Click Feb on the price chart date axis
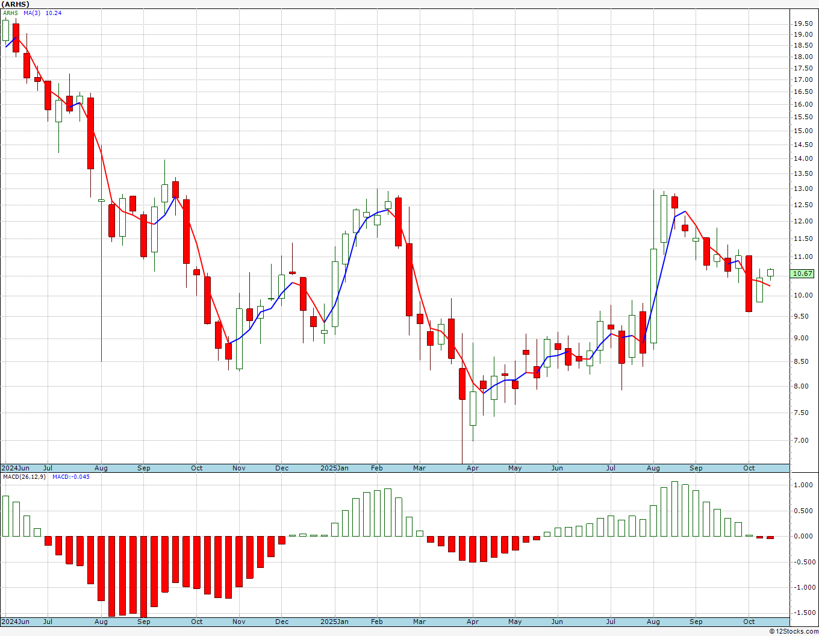The image size is (819, 636). click(377, 468)
